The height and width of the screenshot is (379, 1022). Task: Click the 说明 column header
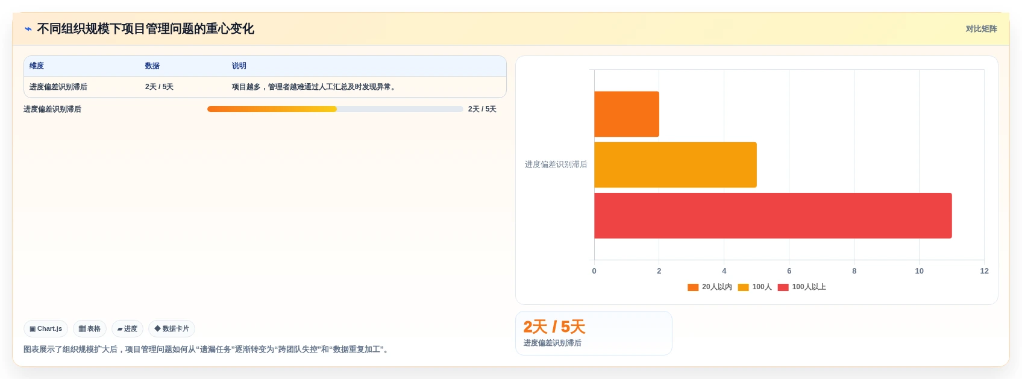[x=239, y=66]
